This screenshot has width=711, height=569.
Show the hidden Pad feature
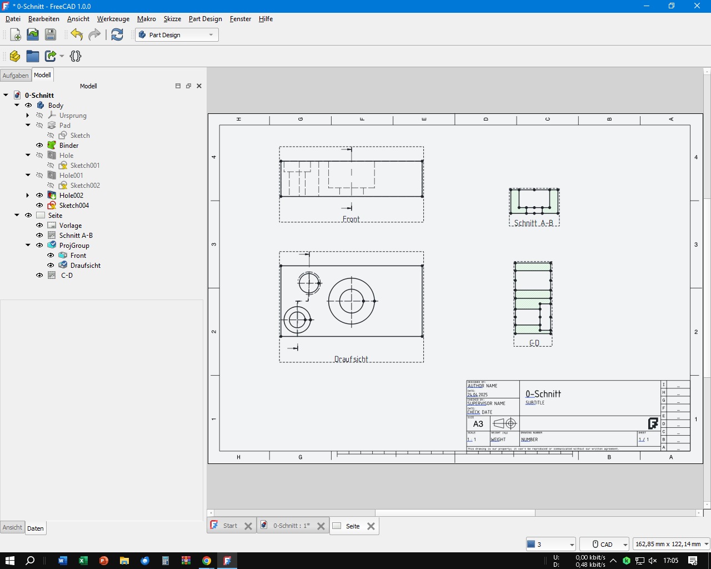pyautogui.click(x=39, y=125)
